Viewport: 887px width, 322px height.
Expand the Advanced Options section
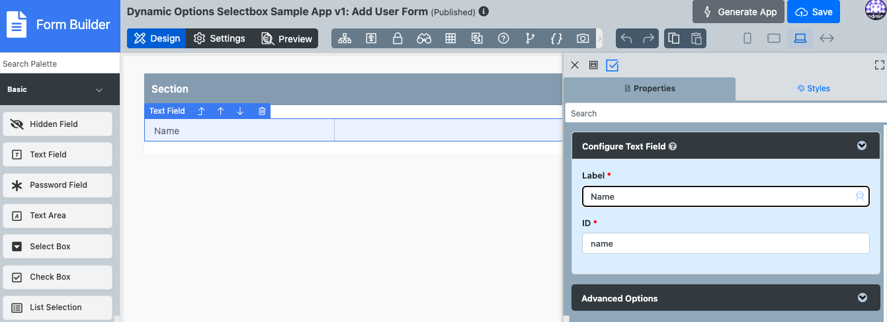click(862, 298)
